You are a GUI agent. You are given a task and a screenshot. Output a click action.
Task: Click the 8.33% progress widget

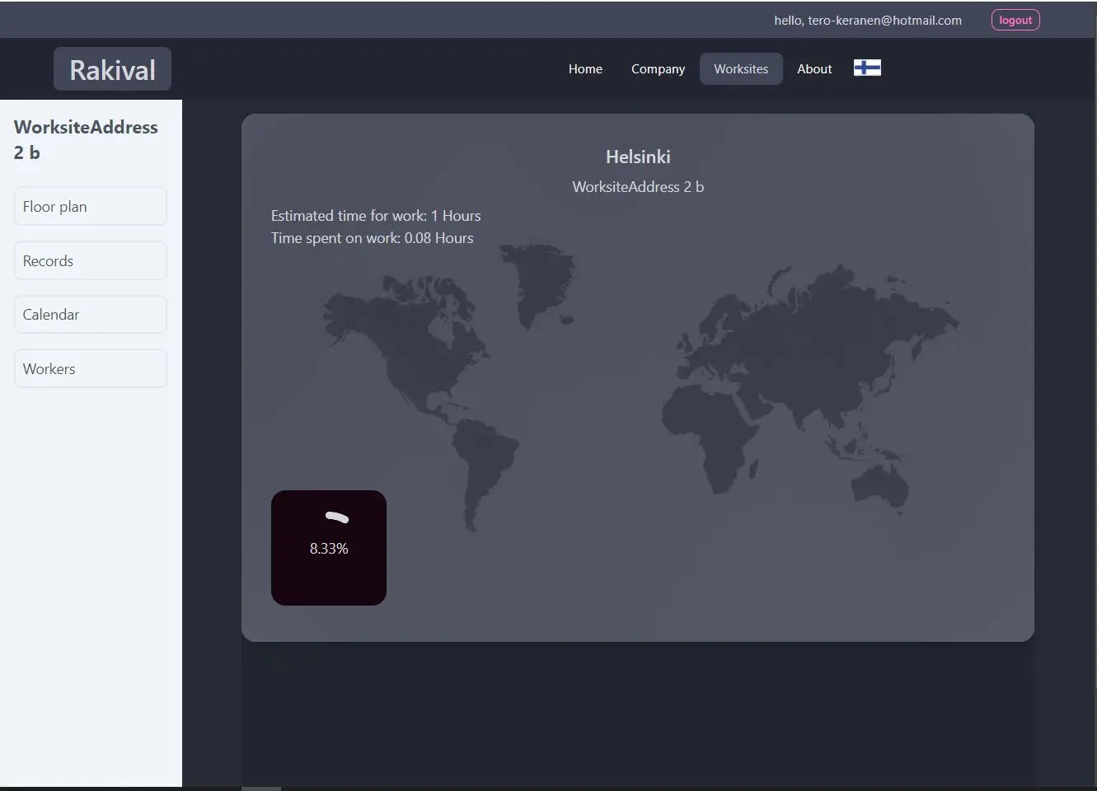tap(329, 548)
